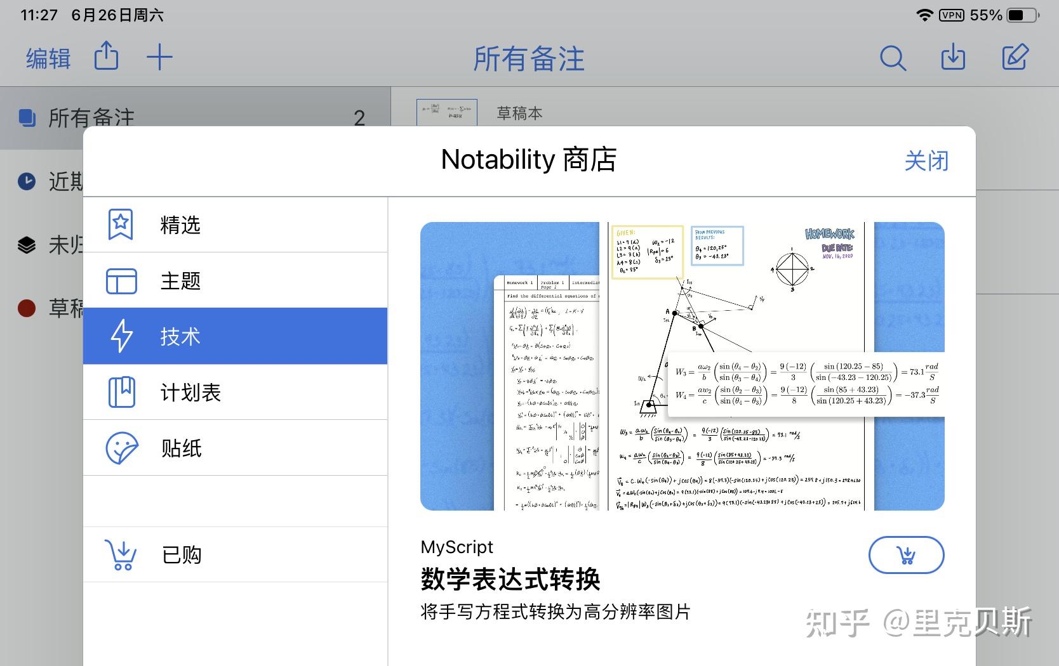The image size is (1059, 666).
Task: Open search using the magnifier icon
Action: (893, 58)
